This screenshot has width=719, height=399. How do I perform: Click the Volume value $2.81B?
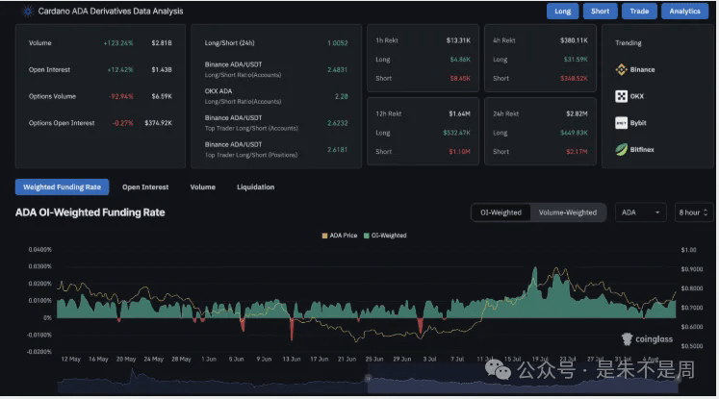point(162,43)
